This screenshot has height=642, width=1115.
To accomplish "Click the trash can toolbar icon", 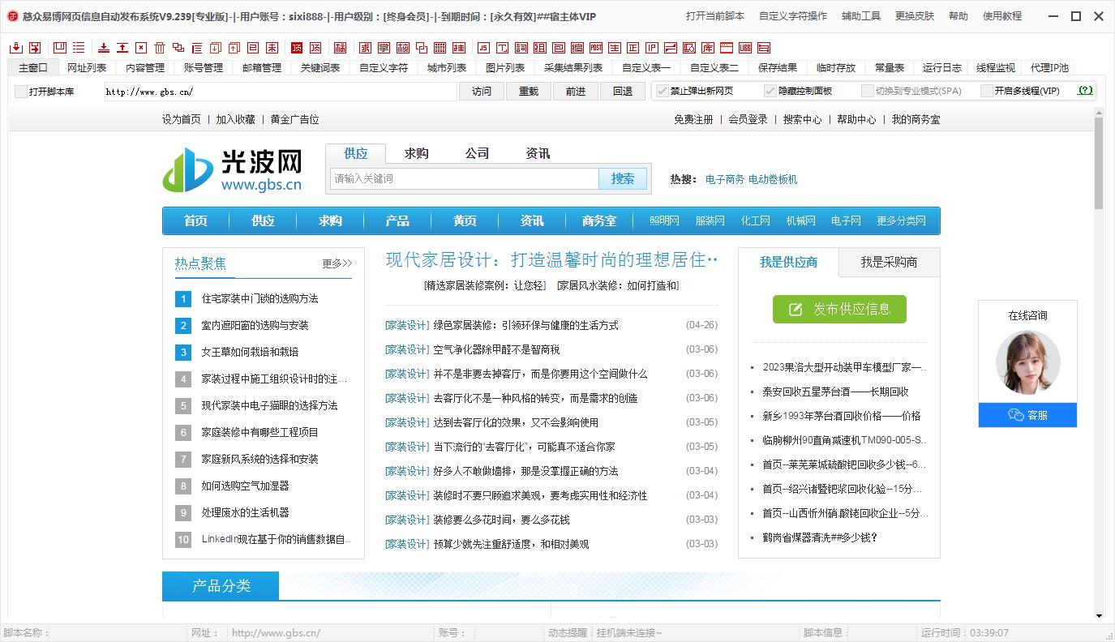I will (160, 48).
